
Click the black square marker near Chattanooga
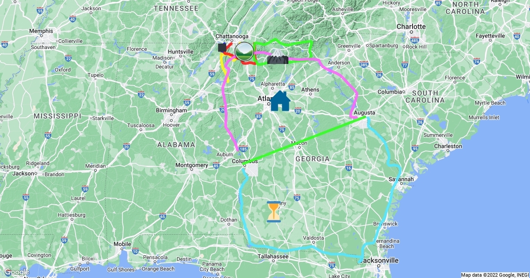(222, 46)
